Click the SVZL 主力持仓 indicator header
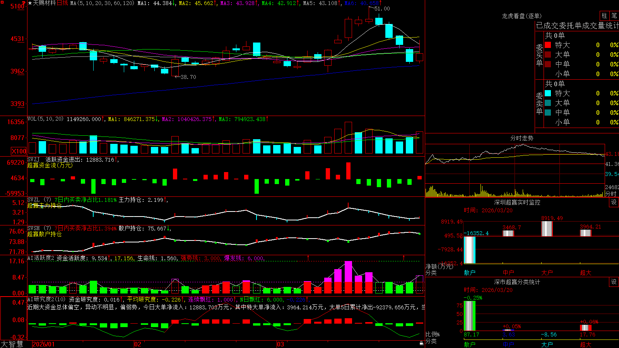The image size is (619, 348). tap(97, 200)
